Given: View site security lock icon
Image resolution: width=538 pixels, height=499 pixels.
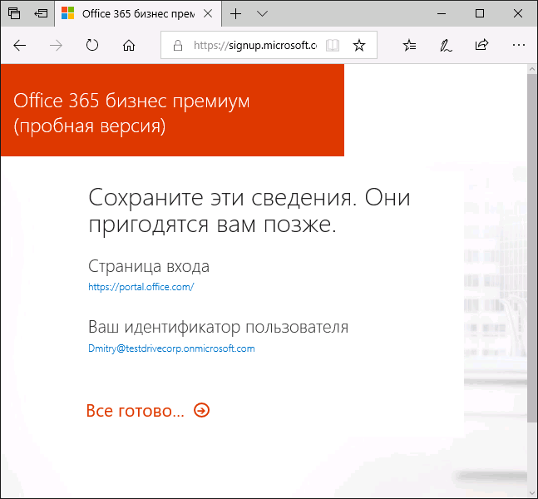Looking at the screenshot, I should (178, 45).
